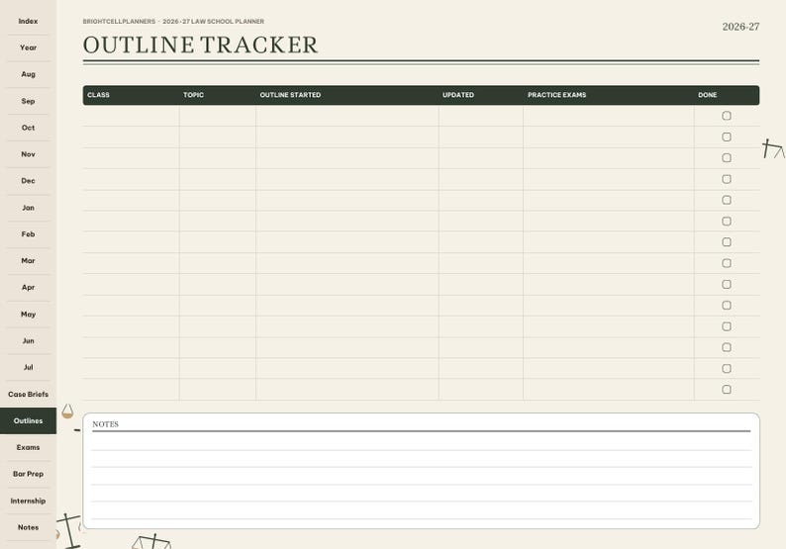Go to the Exams section tab
This screenshot has width=786, height=549.
pyautogui.click(x=28, y=447)
